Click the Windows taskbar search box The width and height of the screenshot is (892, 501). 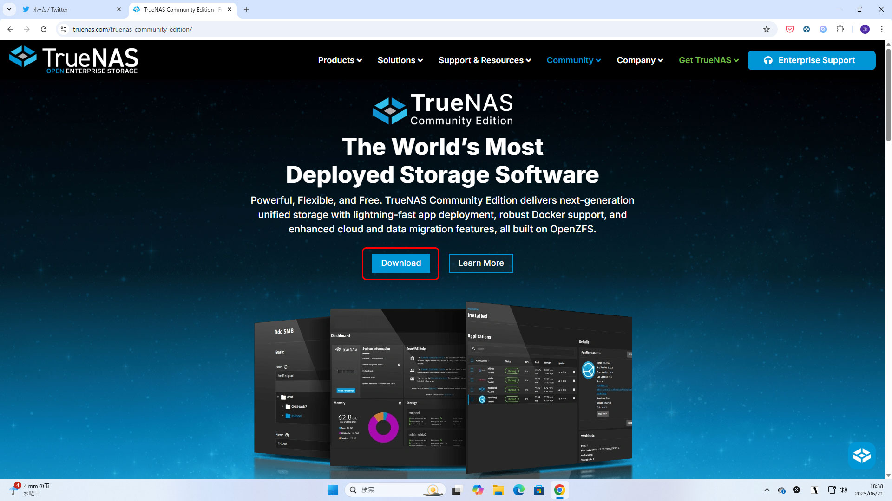pos(395,490)
